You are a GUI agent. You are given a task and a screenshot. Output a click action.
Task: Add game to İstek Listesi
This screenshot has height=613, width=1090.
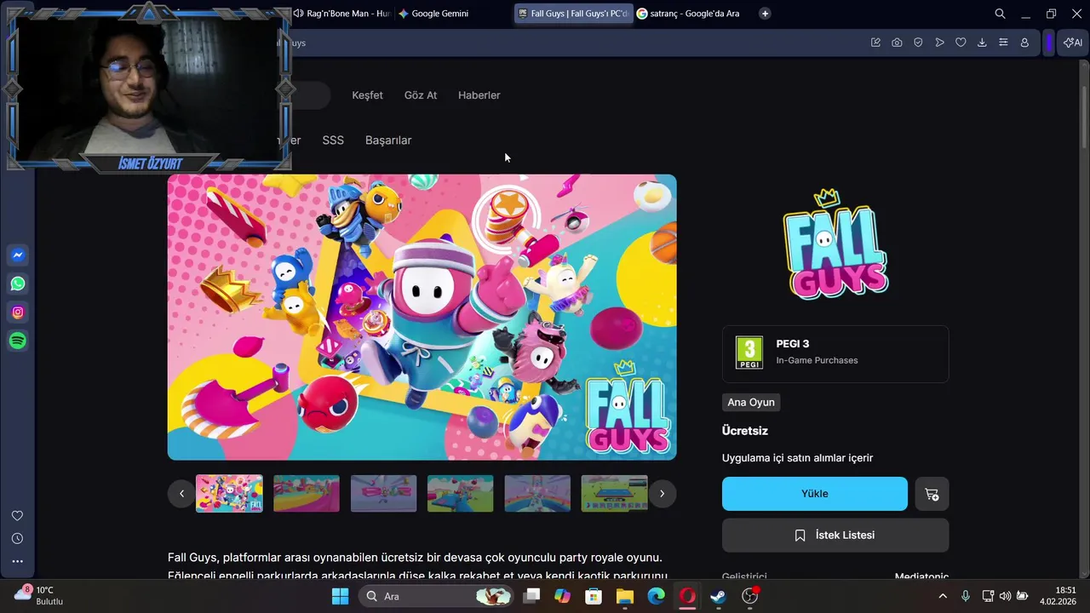coord(835,536)
